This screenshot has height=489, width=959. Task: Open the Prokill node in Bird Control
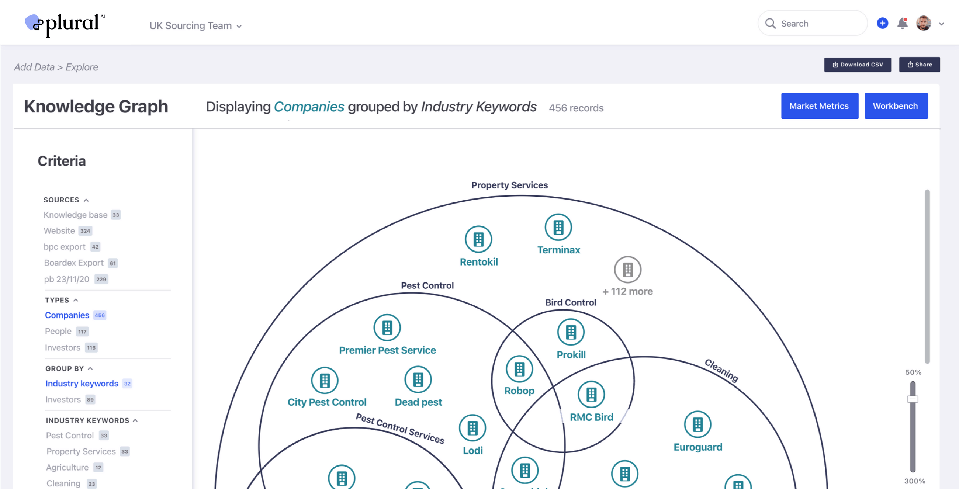(571, 332)
